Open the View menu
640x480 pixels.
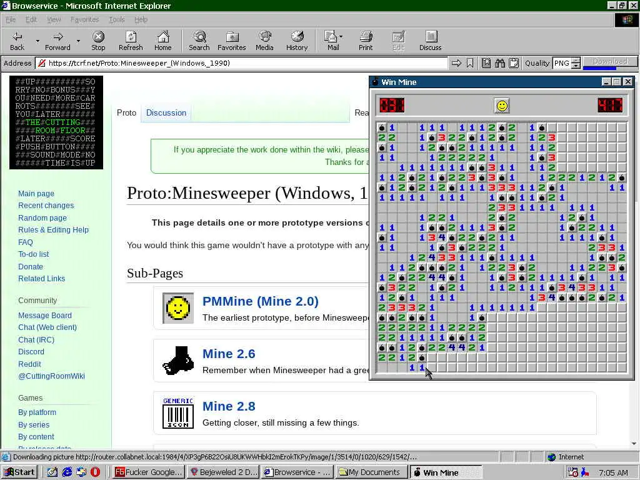[x=54, y=19]
